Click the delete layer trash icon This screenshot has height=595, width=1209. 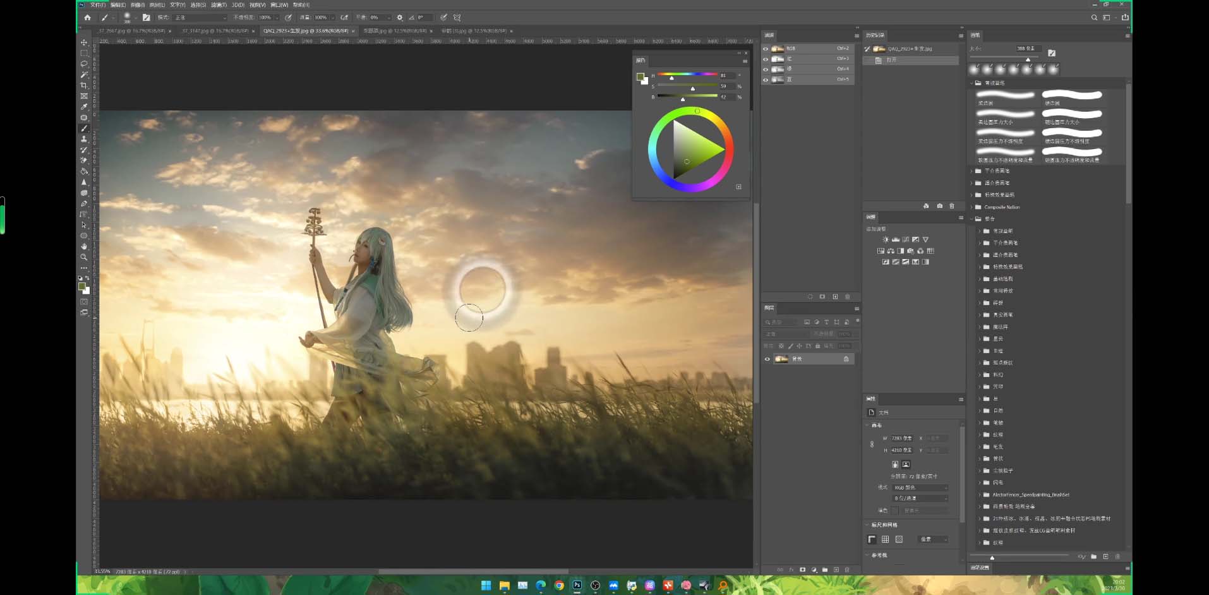[846, 569]
